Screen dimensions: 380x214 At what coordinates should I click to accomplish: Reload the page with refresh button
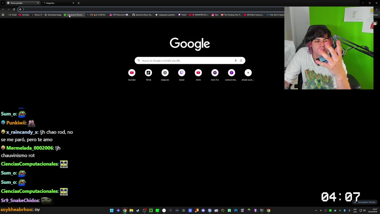[x=14, y=9]
